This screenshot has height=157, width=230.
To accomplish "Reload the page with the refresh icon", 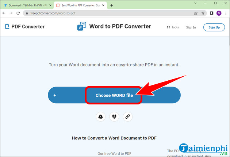I will (18, 13).
